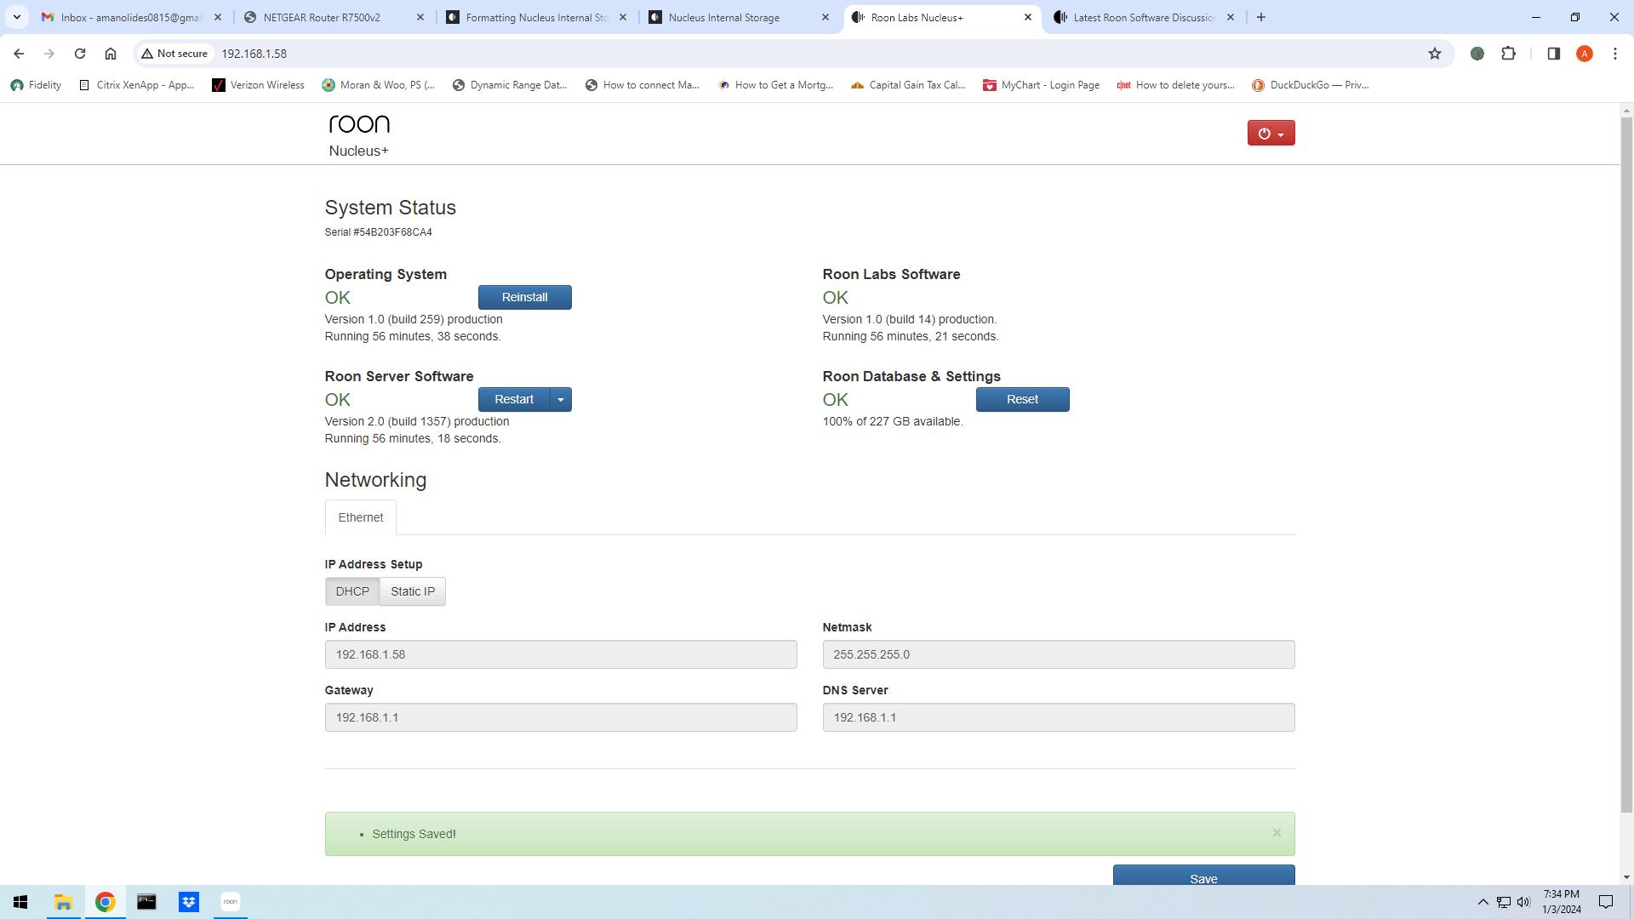The width and height of the screenshot is (1634, 919).
Task: Switch to Static IP mode
Action: (x=413, y=591)
